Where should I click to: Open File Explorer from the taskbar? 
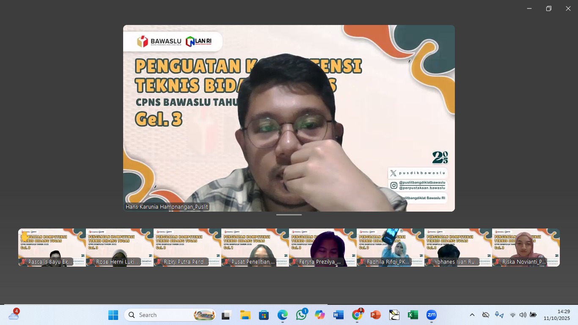tap(245, 315)
